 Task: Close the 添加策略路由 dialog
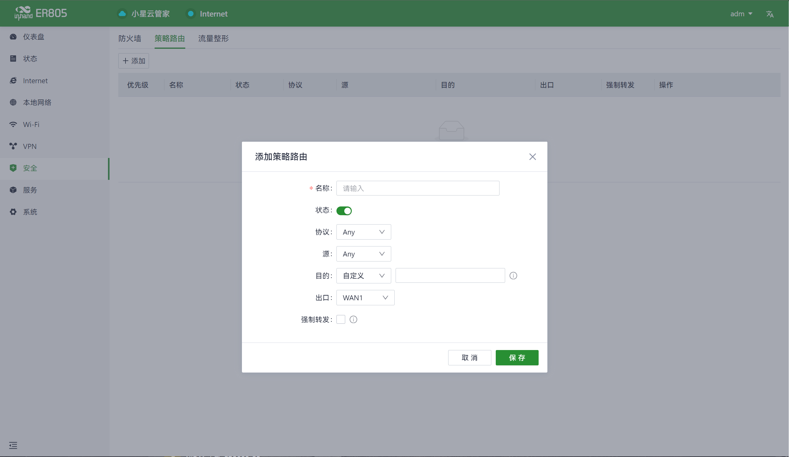click(x=533, y=157)
